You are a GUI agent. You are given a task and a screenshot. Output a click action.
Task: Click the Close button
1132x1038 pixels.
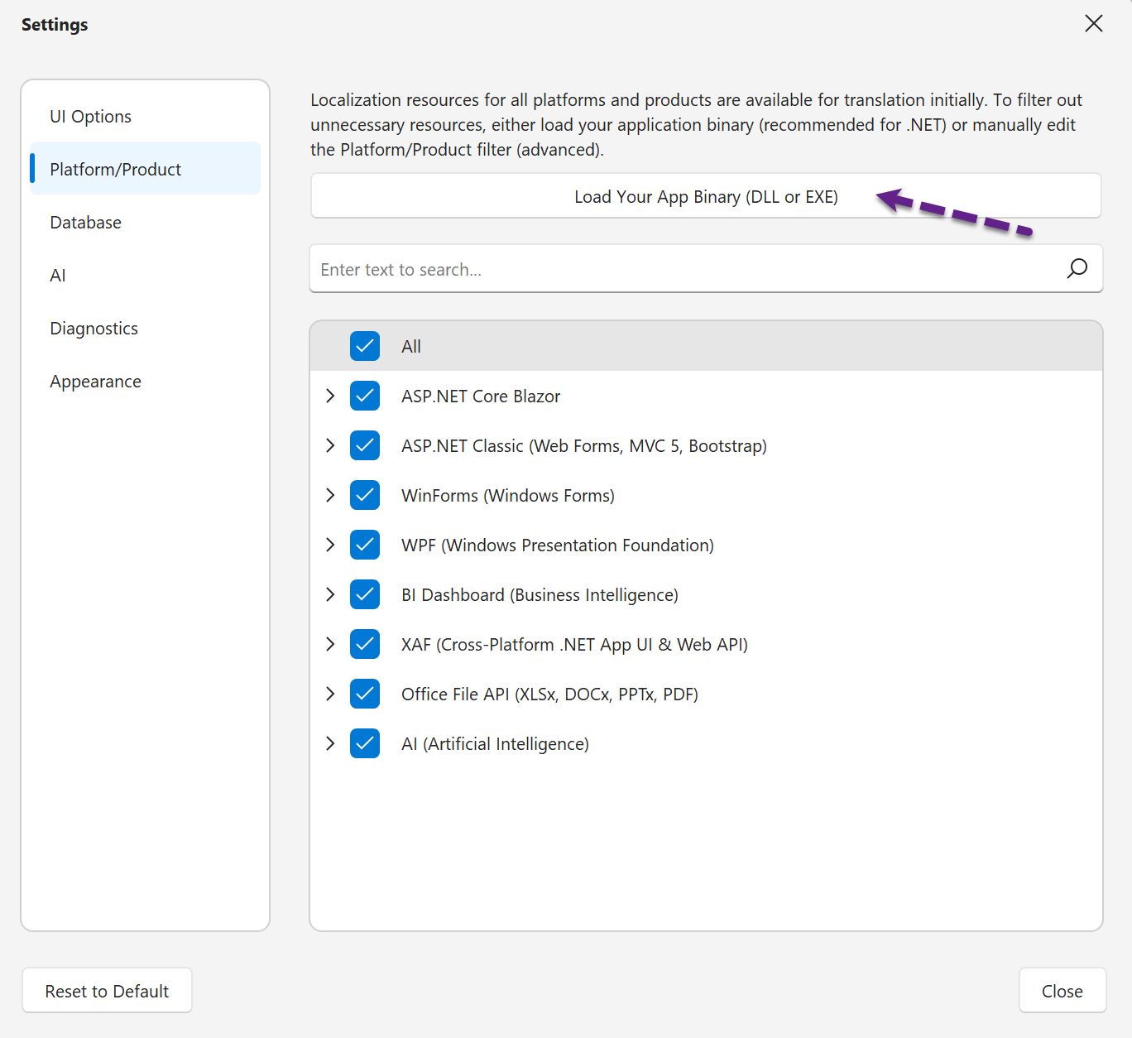point(1062,991)
